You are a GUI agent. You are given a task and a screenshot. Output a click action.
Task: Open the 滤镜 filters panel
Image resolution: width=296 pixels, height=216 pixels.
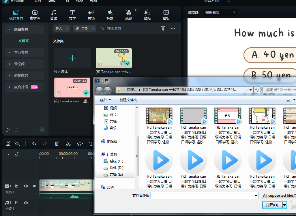click(128, 14)
